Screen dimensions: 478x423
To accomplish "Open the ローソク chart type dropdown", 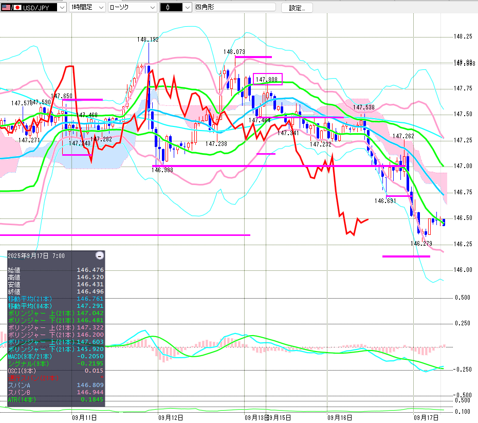I will 133,7.
